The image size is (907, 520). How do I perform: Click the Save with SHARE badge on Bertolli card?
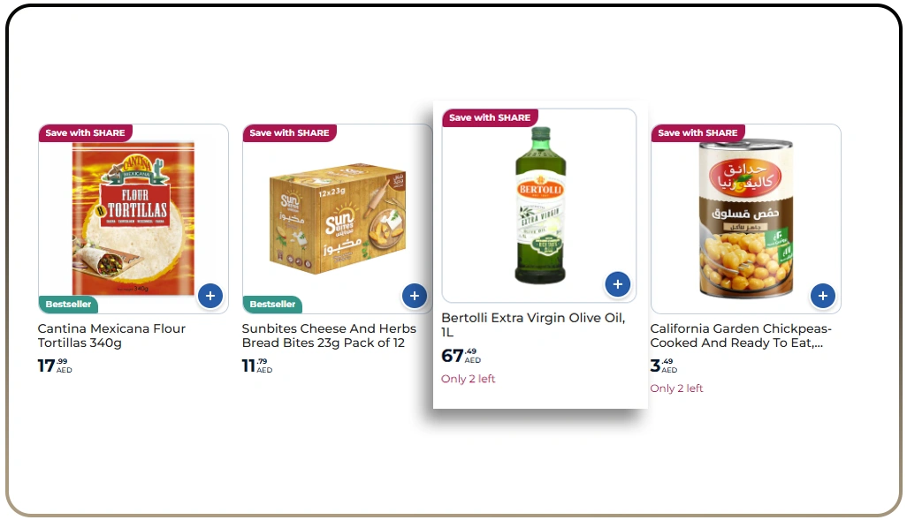coord(490,117)
